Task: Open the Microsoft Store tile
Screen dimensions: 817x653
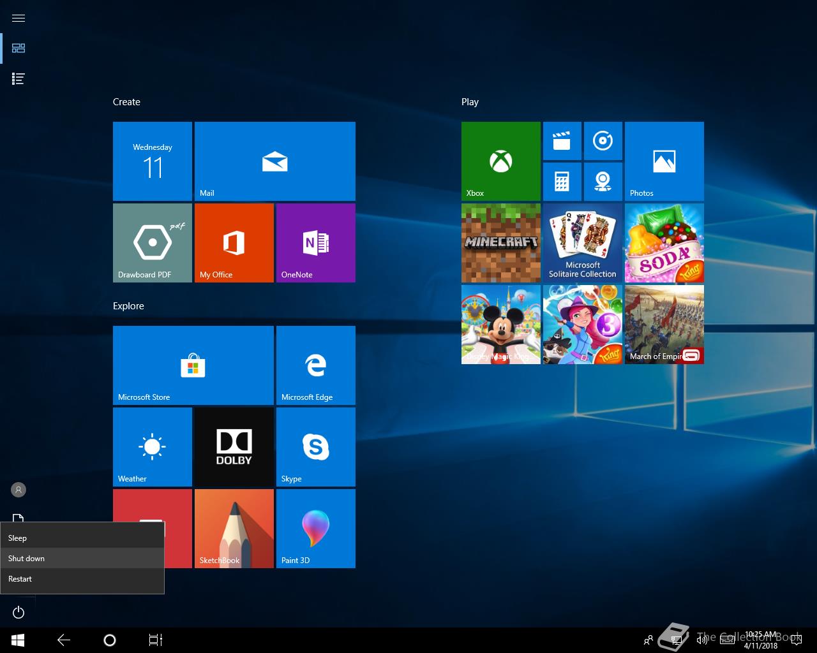Action: click(x=193, y=365)
